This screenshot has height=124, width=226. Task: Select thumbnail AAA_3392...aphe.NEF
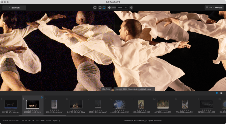pyautogui.click(x=185, y=104)
